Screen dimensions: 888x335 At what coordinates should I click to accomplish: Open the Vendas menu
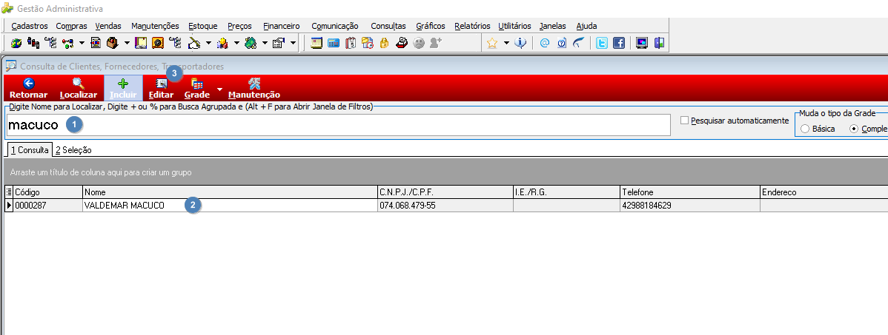(x=108, y=26)
